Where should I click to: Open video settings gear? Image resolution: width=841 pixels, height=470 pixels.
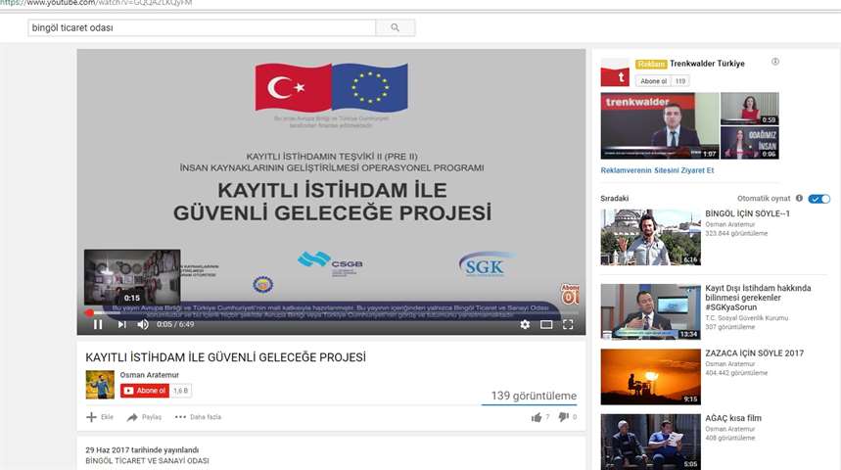[525, 325]
